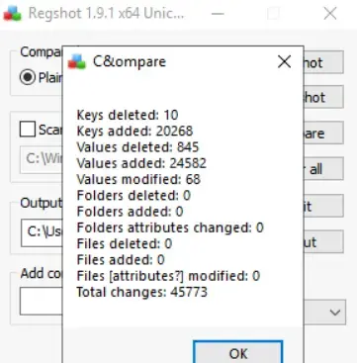Click the 2nd shot button
Viewport: 357px width, 363px height.
tap(323, 97)
